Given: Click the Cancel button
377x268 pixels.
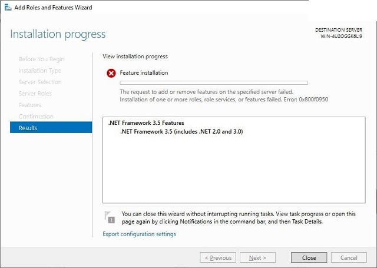Looking at the screenshot, I should [349, 257].
